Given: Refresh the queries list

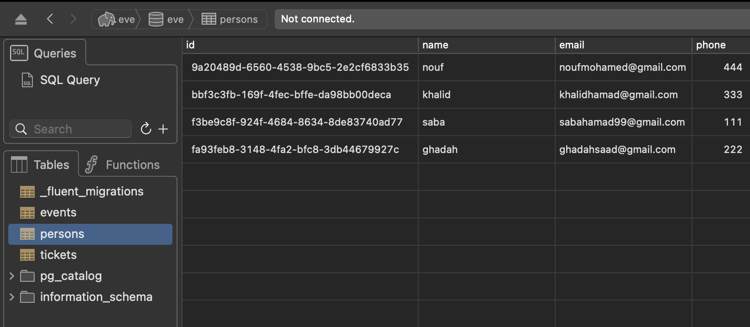Looking at the screenshot, I should pos(146,129).
